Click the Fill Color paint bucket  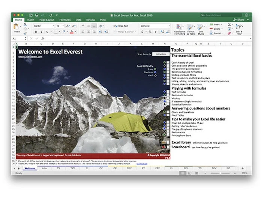[64, 31]
